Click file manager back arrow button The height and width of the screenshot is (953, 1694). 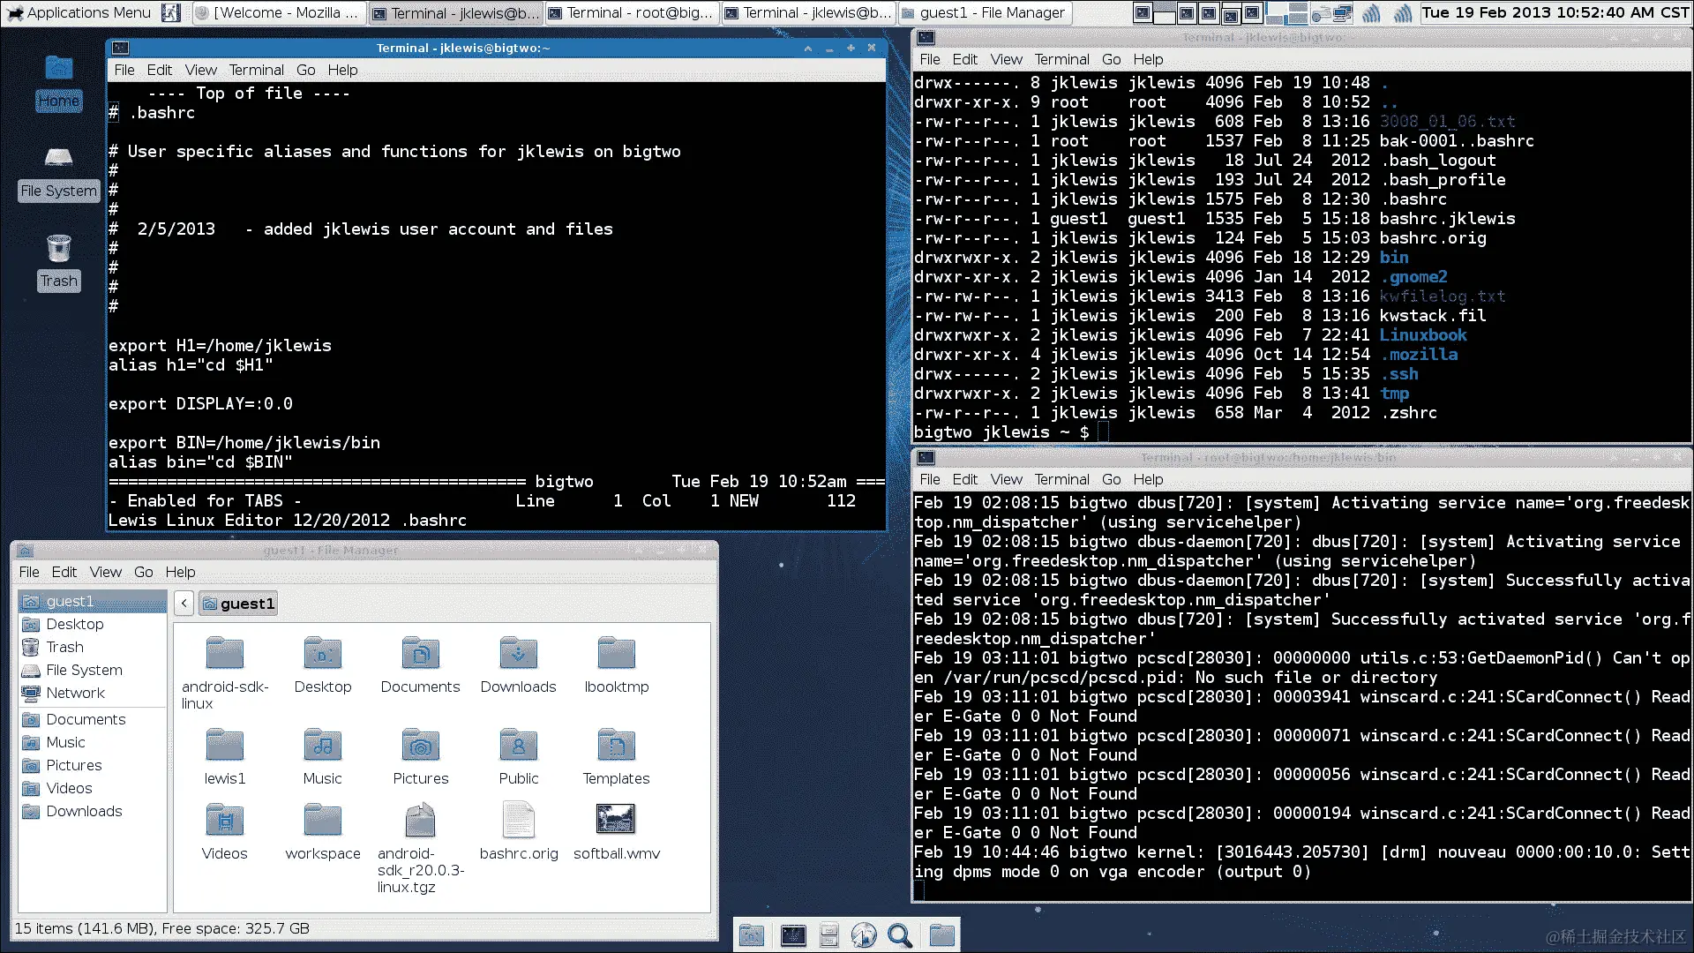point(184,604)
